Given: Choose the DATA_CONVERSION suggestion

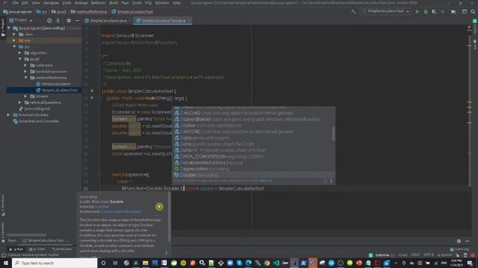Looking at the screenshot, I should tap(254, 156).
